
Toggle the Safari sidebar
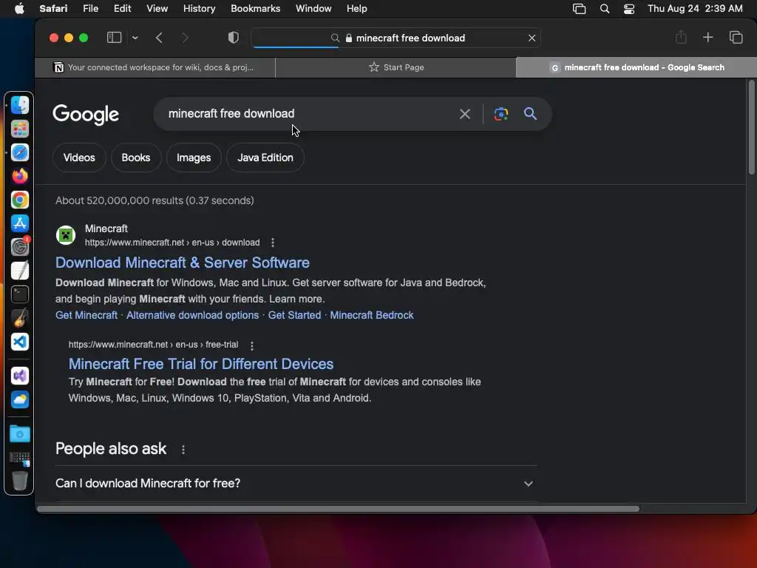point(114,38)
